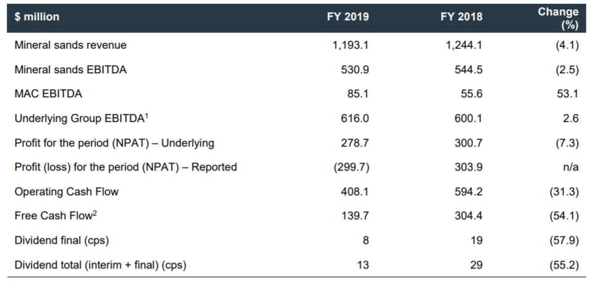The width and height of the screenshot is (590, 282).
Task: Click the Dividend total (interim + final) label
Action: click(x=100, y=265)
